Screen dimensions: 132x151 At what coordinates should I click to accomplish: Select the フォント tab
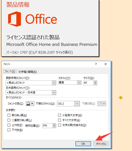pos(10,71)
